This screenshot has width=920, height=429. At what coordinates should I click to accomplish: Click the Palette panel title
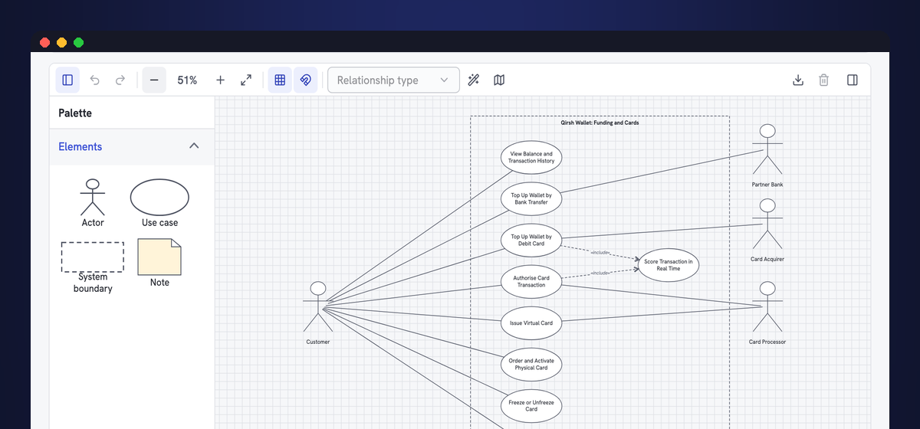pos(75,113)
